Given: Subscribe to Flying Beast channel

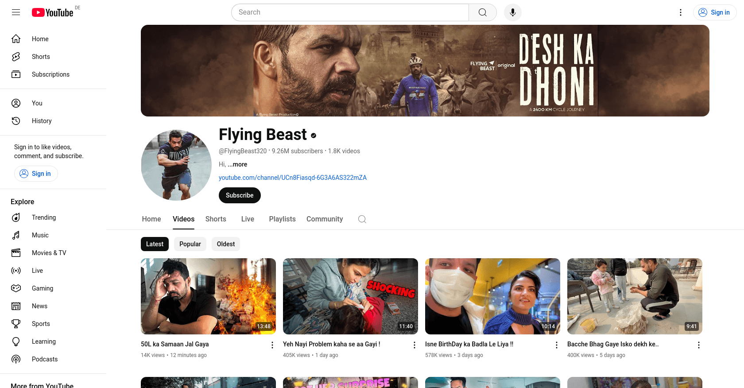Looking at the screenshot, I should click(240, 195).
